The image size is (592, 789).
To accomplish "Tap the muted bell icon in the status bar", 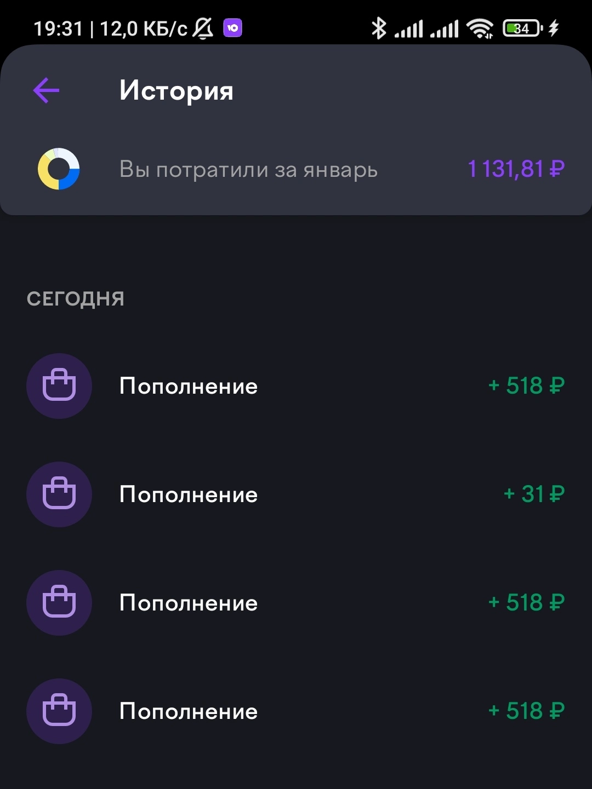I will coord(203,28).
